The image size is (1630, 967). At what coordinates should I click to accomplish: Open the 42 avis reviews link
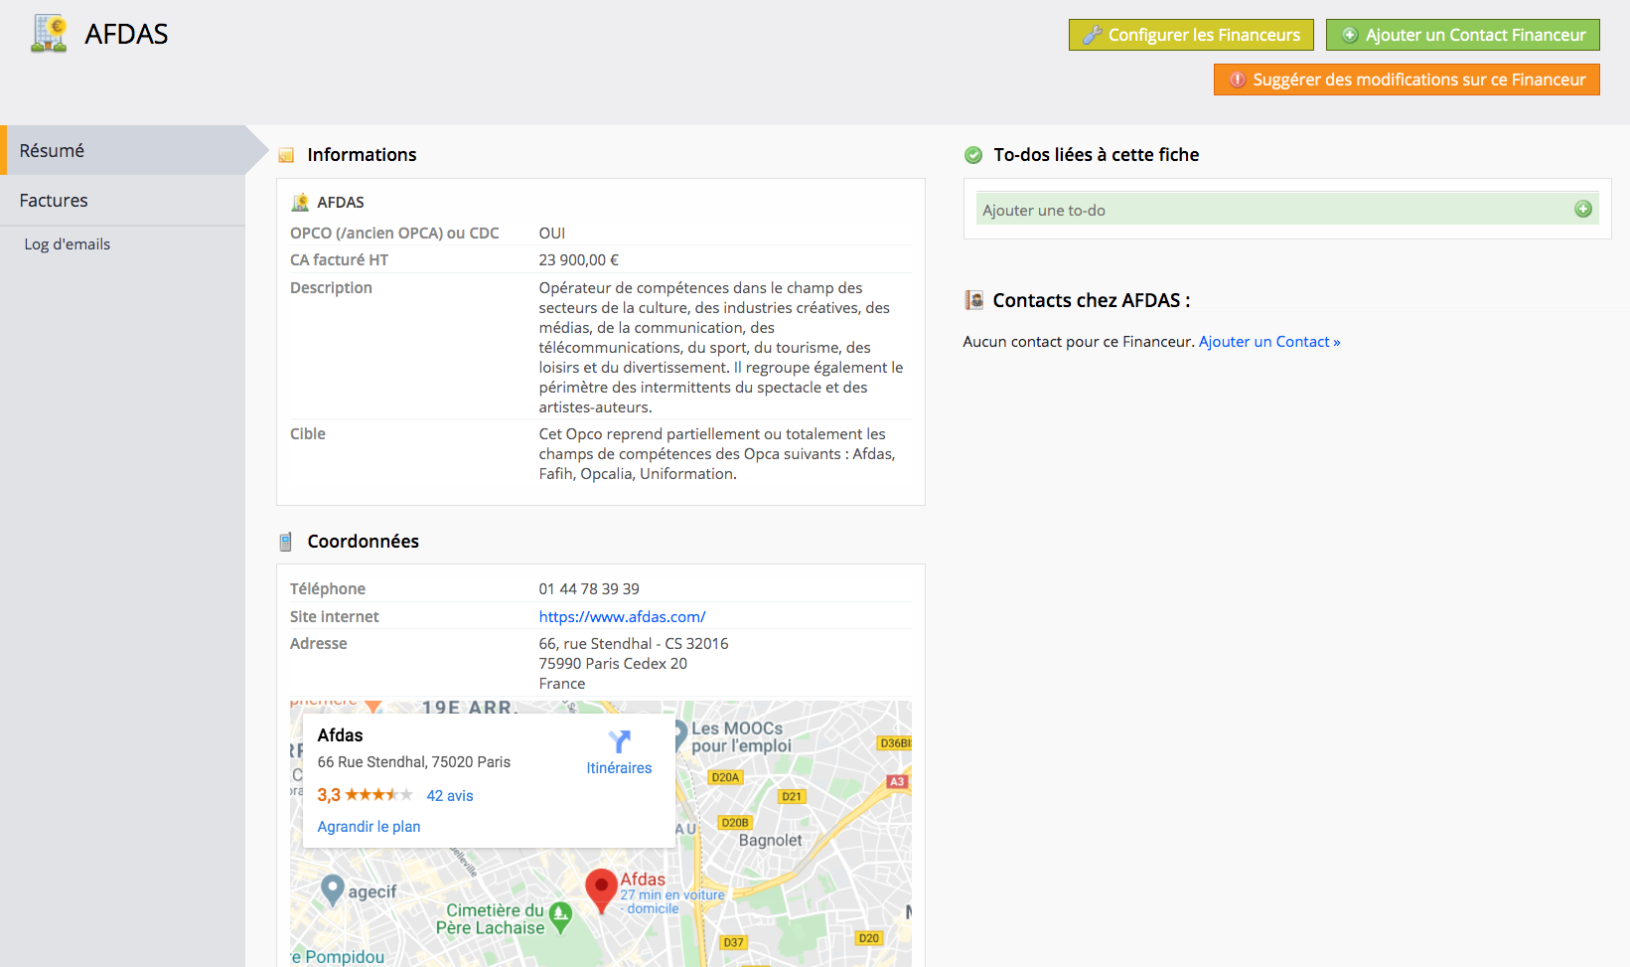coord(450,796)
